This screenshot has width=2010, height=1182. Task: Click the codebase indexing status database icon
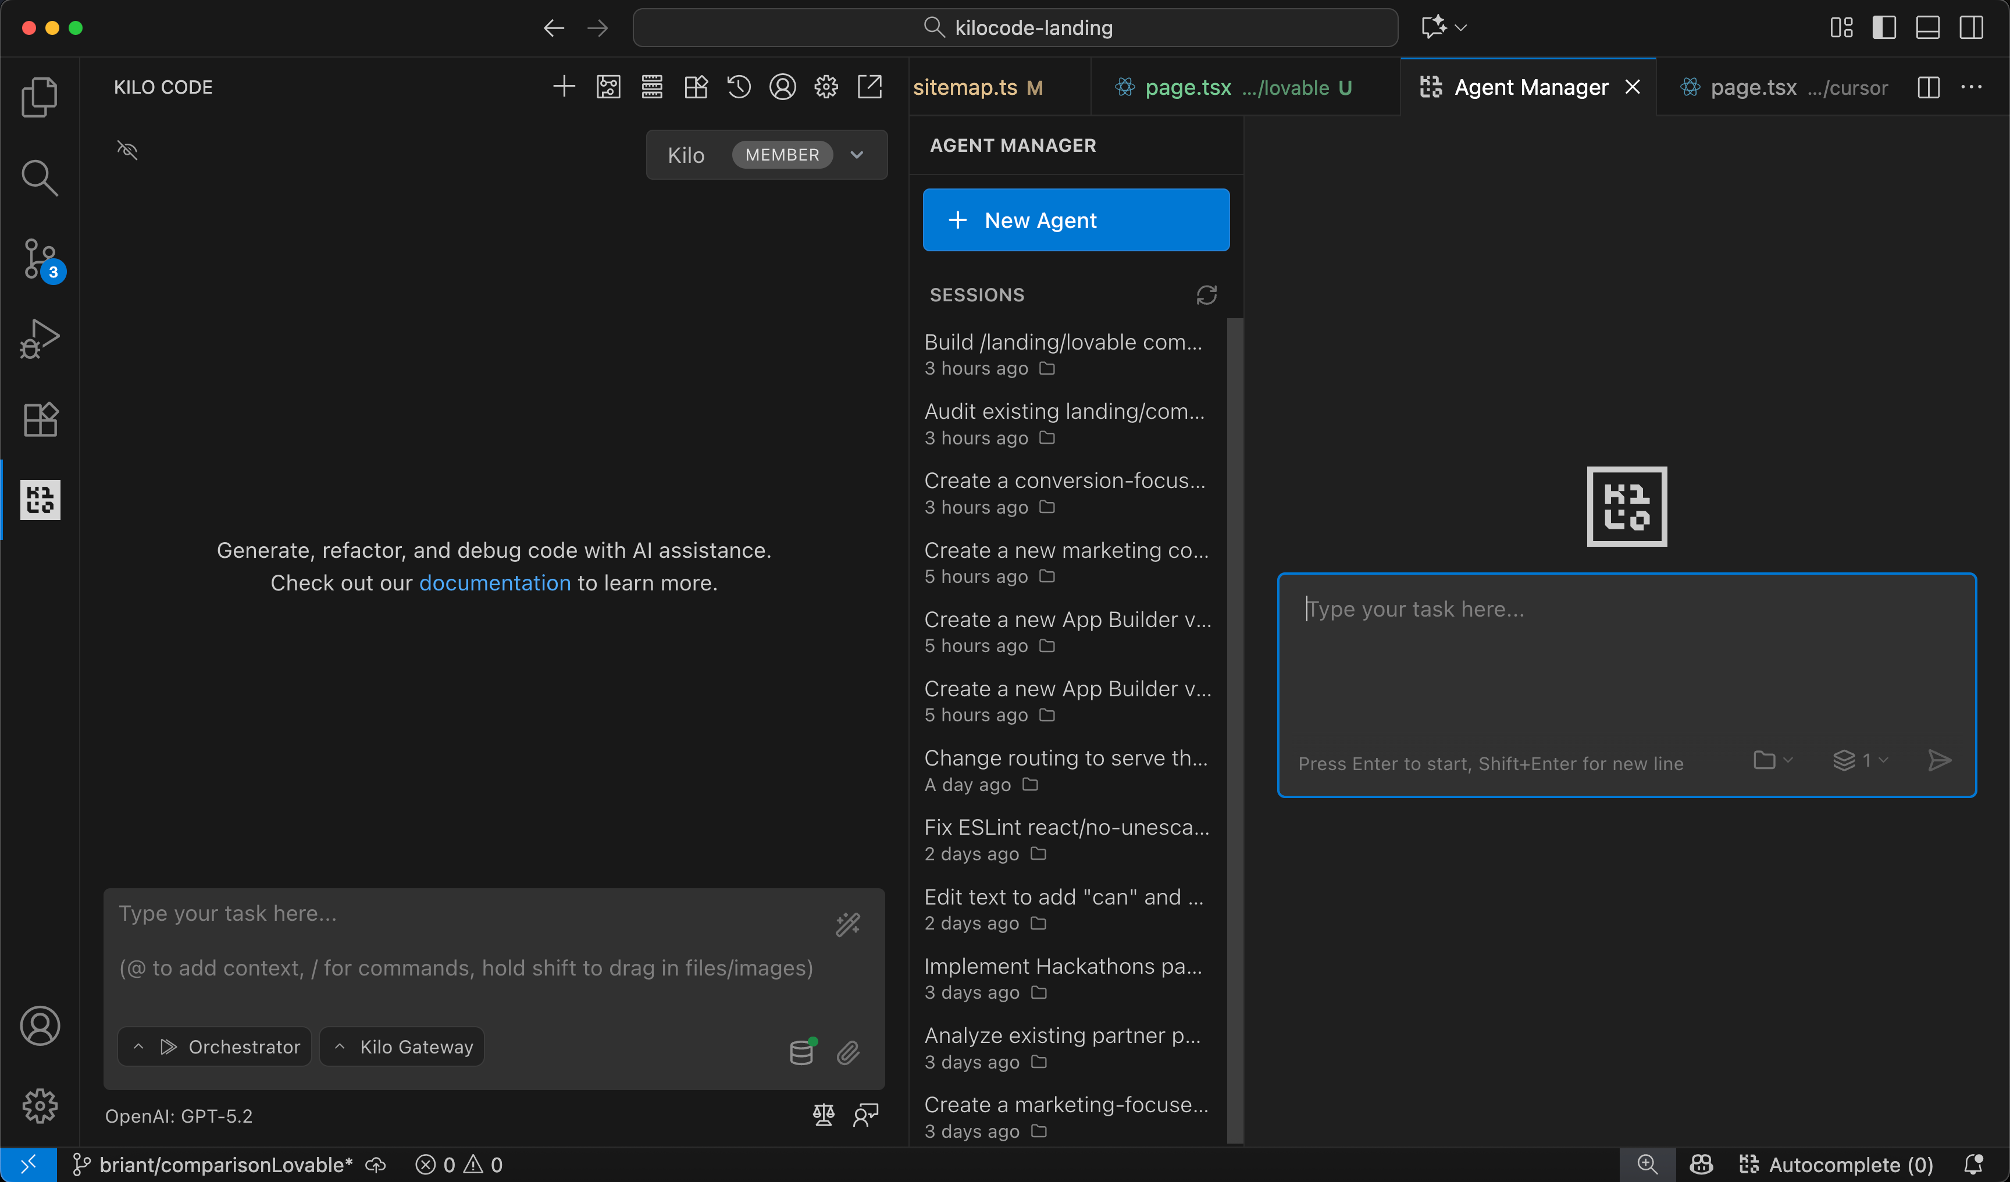tap(801, 1053)
